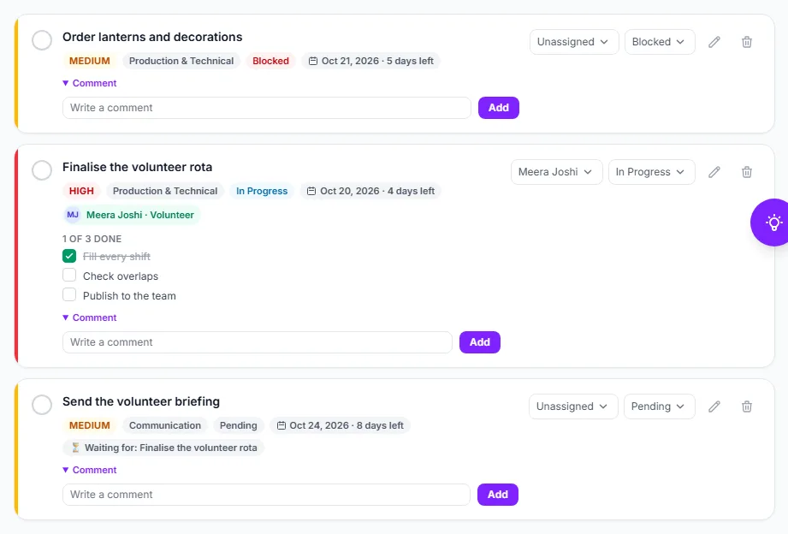Click the red Blocked status tag

pos(271,61)
